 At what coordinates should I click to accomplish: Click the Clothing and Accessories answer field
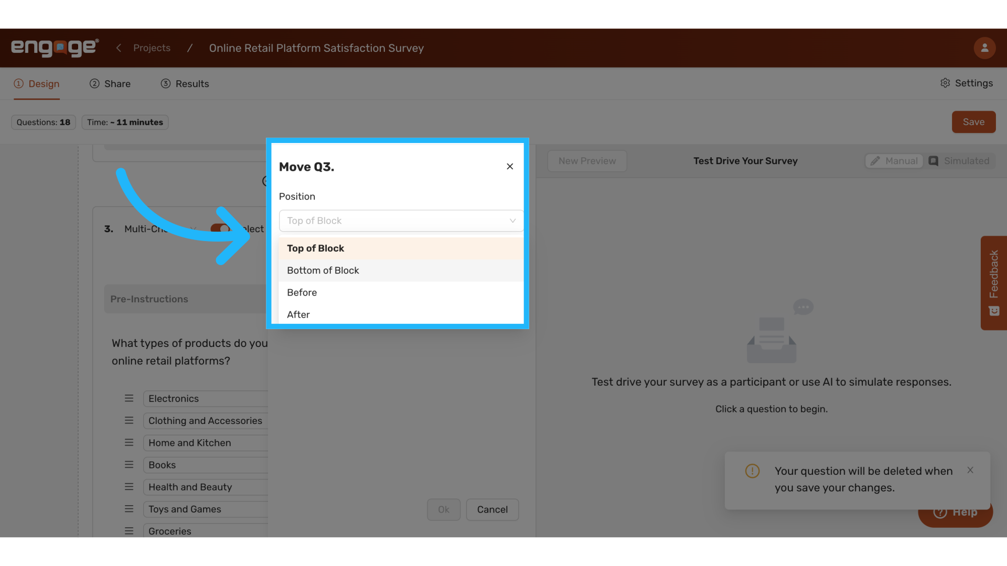tap(206, 421)
